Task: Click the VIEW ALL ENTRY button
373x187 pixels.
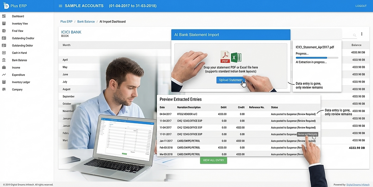Action: pyautogui.click(x=214, y=160)
